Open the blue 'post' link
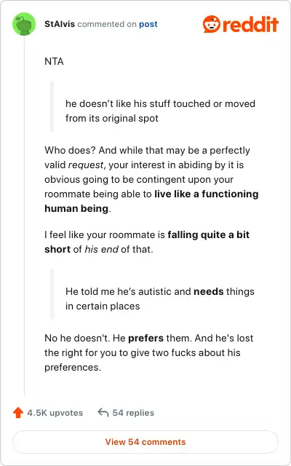291x466 pixels. pyautogui.click(x=148, y=24)
